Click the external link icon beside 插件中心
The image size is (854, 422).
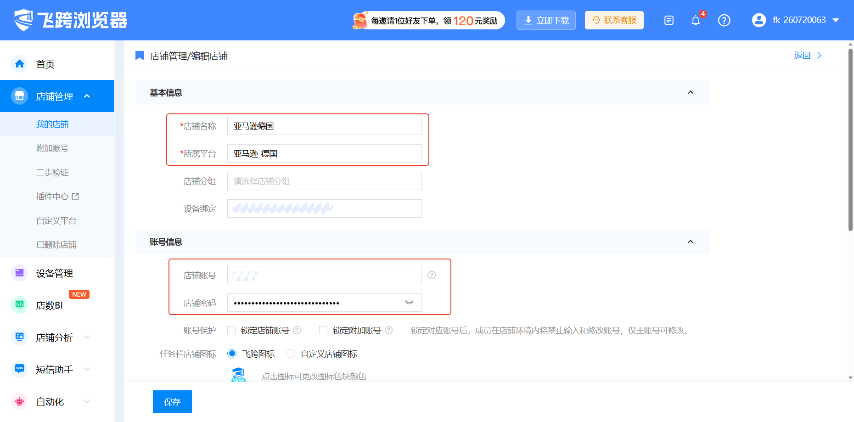pyautogui.click(x=75, y=196)
